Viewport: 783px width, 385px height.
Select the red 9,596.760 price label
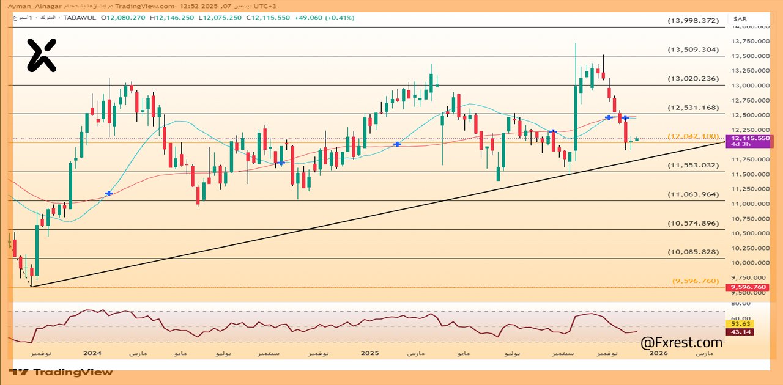[x=747, y=287]
